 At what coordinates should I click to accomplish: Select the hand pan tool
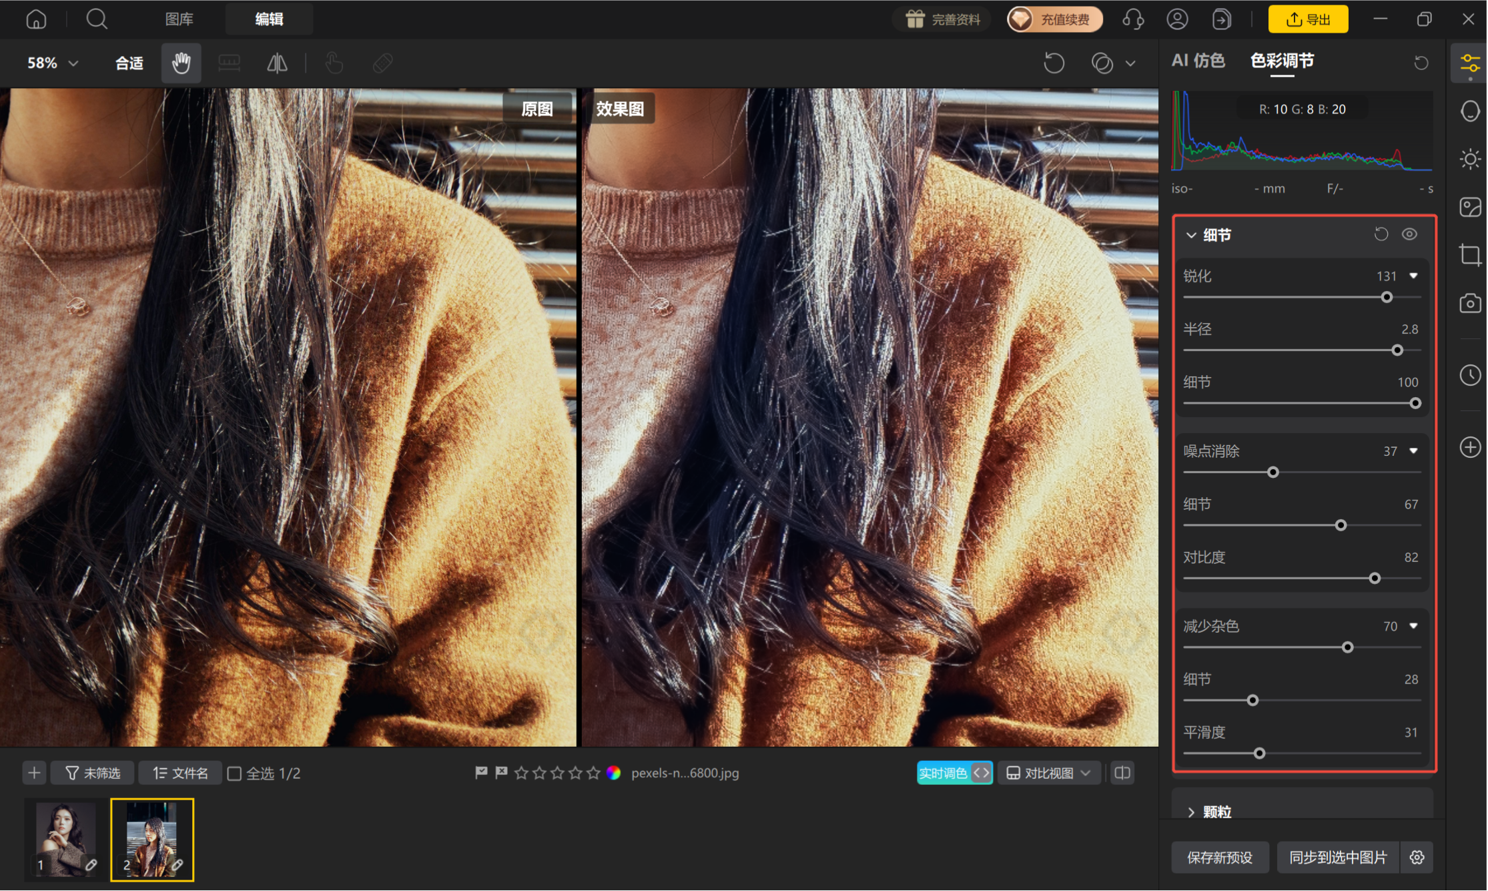click(181, 63)
